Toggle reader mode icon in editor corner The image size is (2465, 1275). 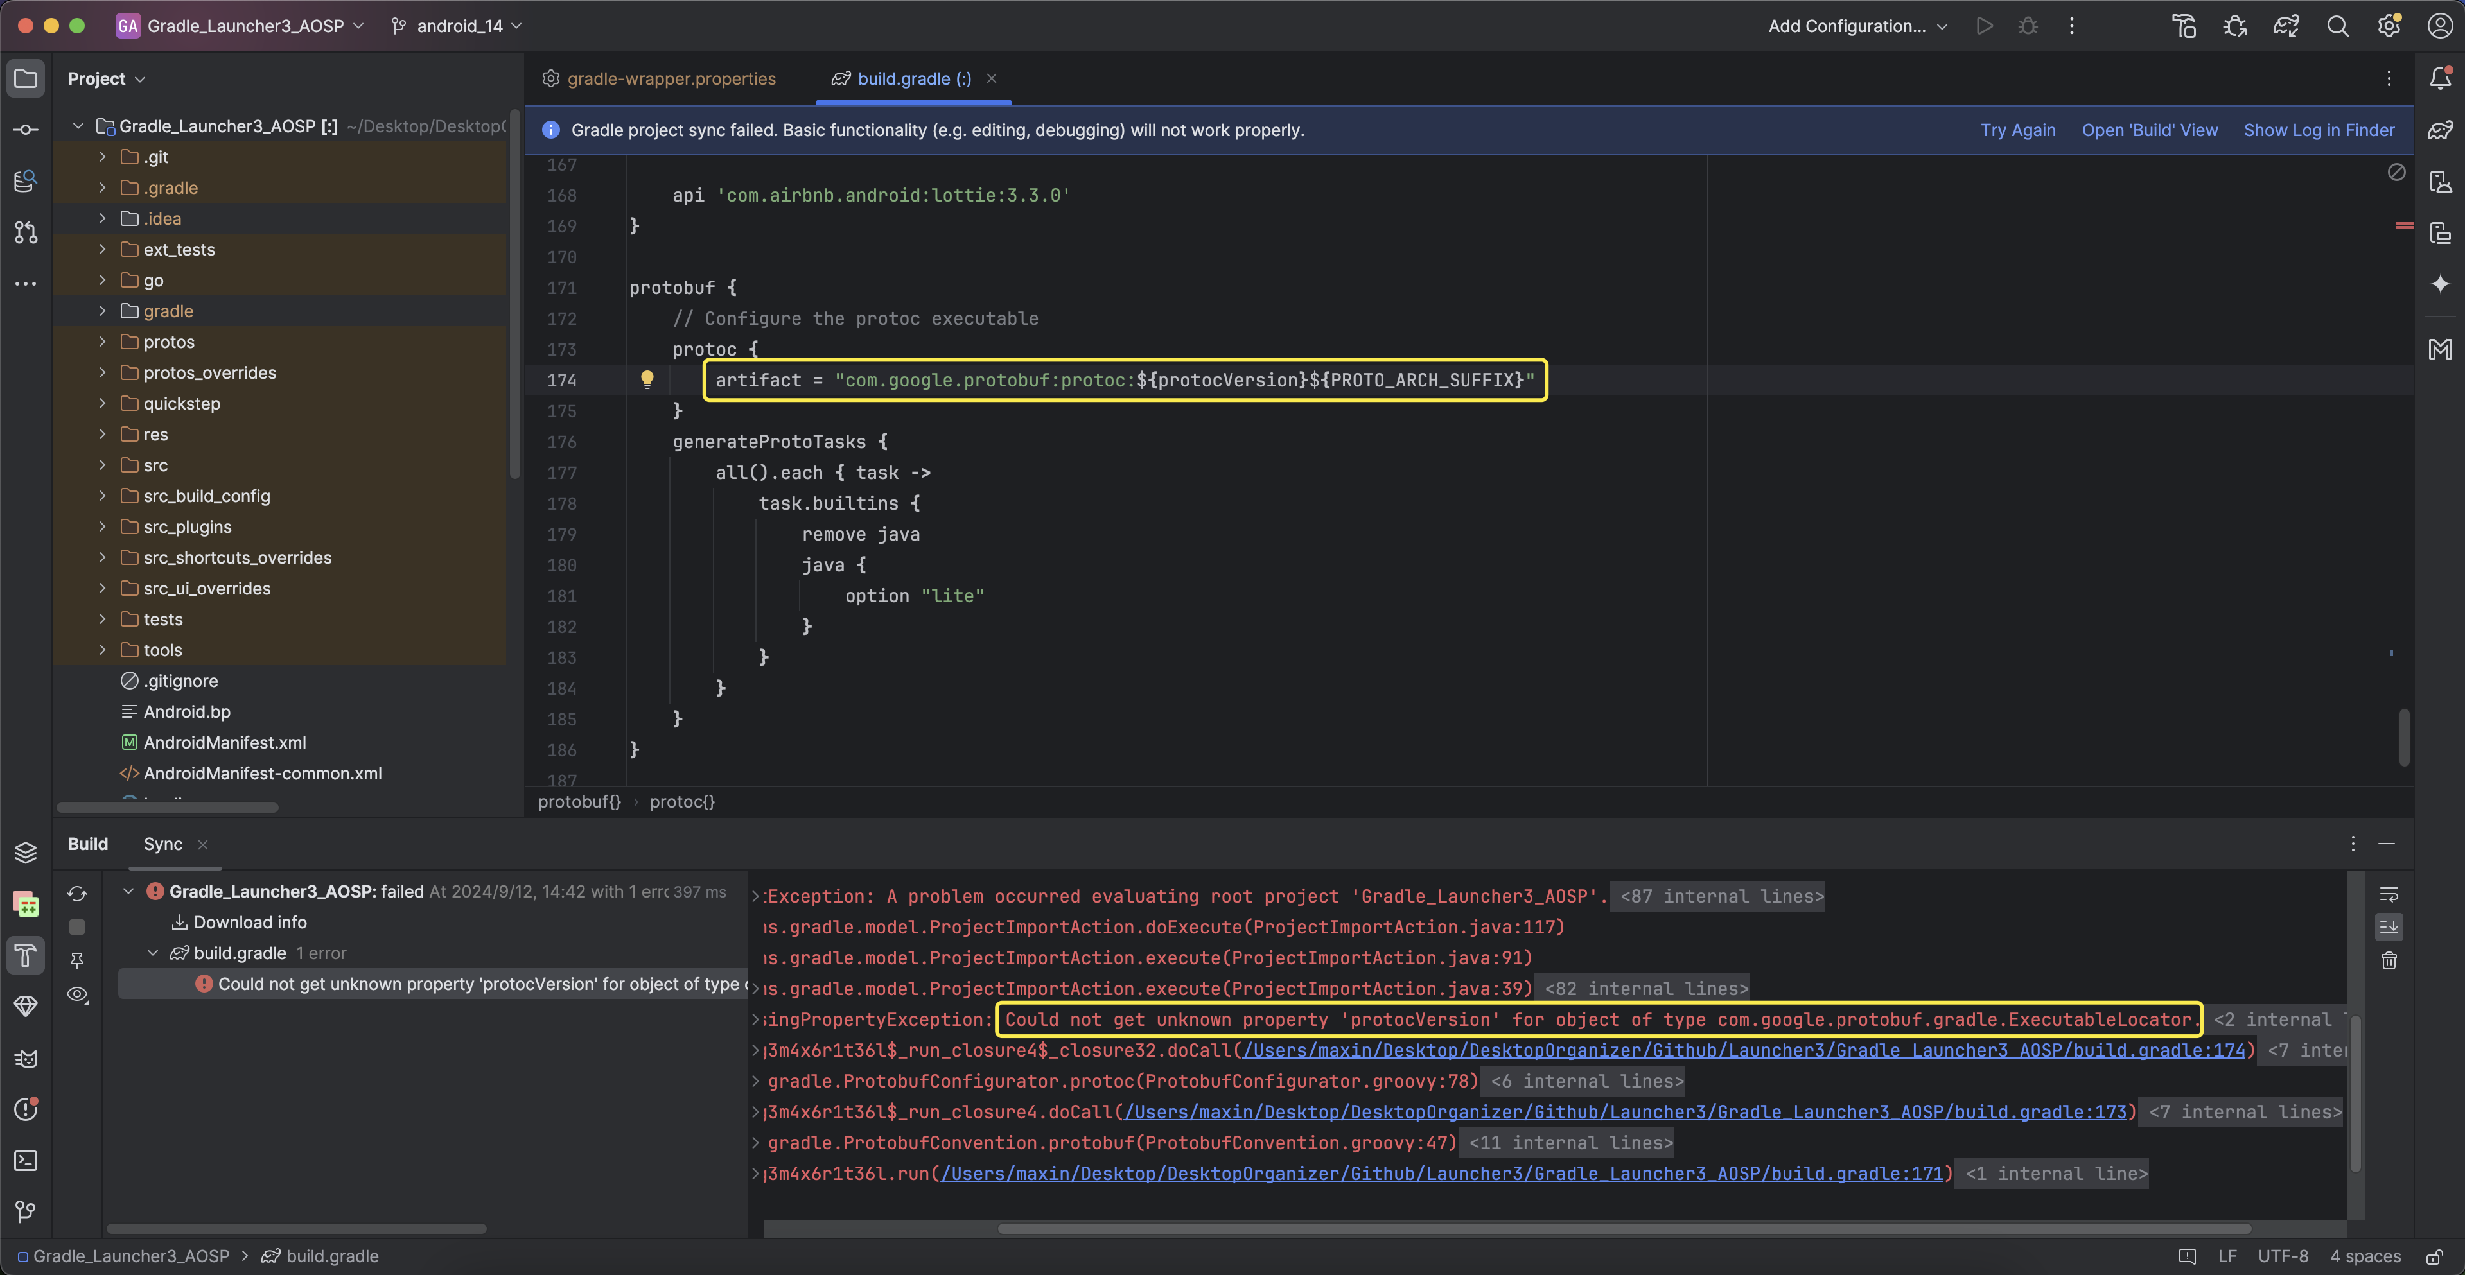click(x=2396, y=172)
